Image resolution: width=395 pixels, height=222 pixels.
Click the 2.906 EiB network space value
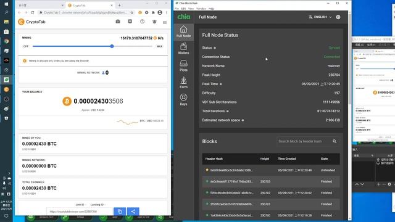click(x=333, y=120)
